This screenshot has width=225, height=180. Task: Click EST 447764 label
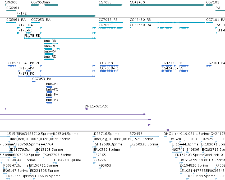[47, 144]
